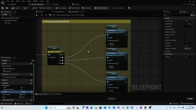Select DefaultSceneRoot in component tree

(x=11, y=20)
